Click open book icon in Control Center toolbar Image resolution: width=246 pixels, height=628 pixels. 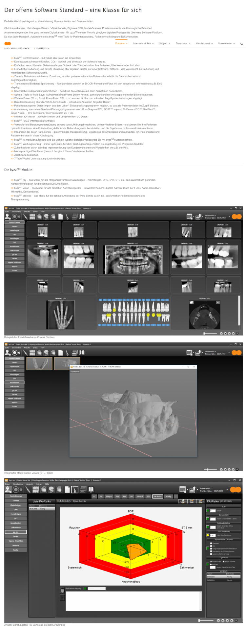click(x=81, y=216)
